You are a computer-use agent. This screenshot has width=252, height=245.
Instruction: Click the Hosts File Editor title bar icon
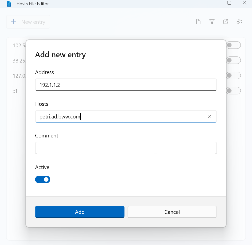(x=9, y=4)
